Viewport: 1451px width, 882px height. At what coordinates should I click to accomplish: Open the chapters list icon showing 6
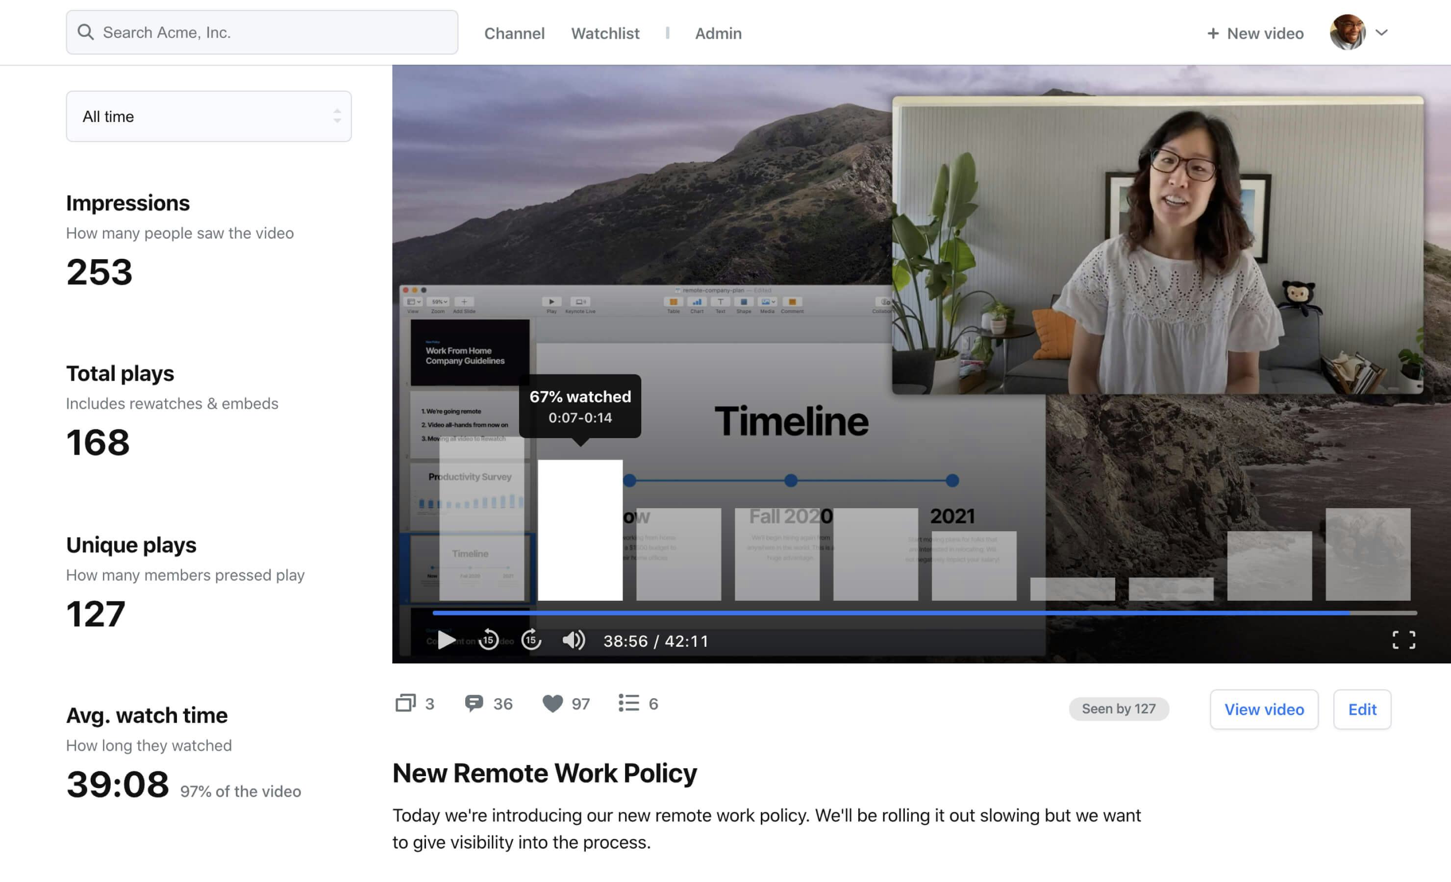pos(628,703)
